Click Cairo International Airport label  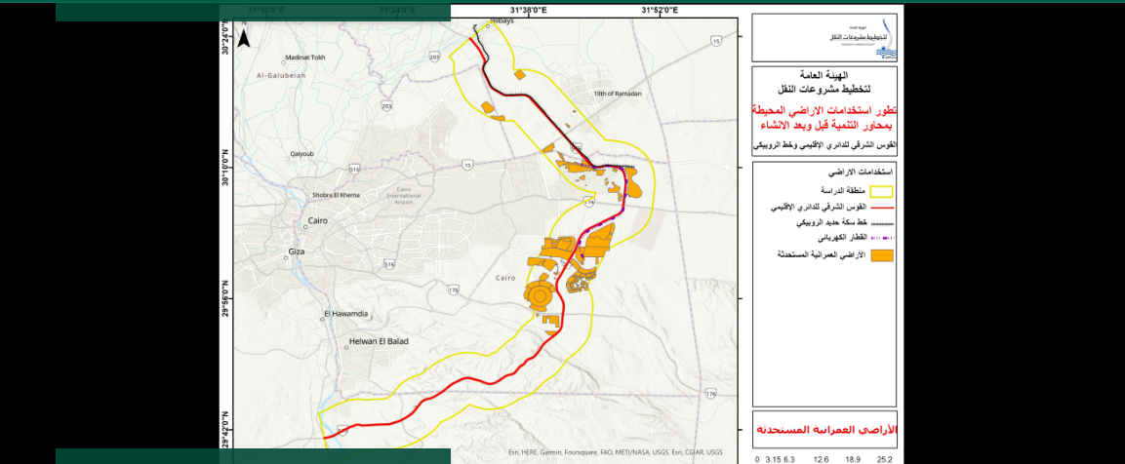(402, 196)
